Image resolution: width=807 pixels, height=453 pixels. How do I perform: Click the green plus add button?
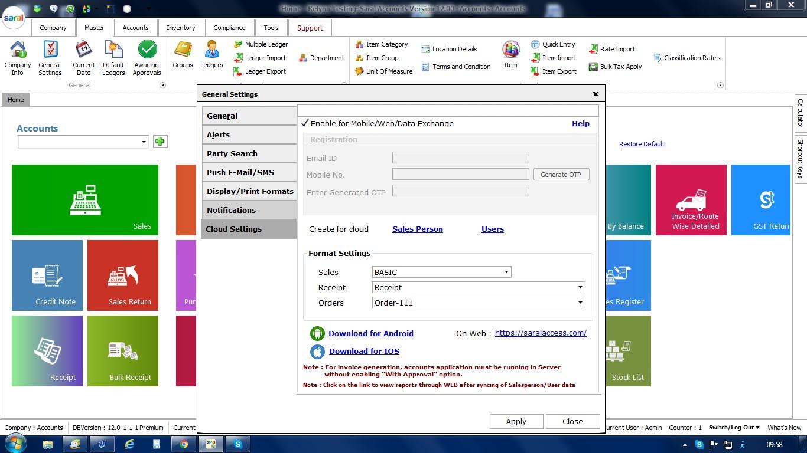(160, 142)
